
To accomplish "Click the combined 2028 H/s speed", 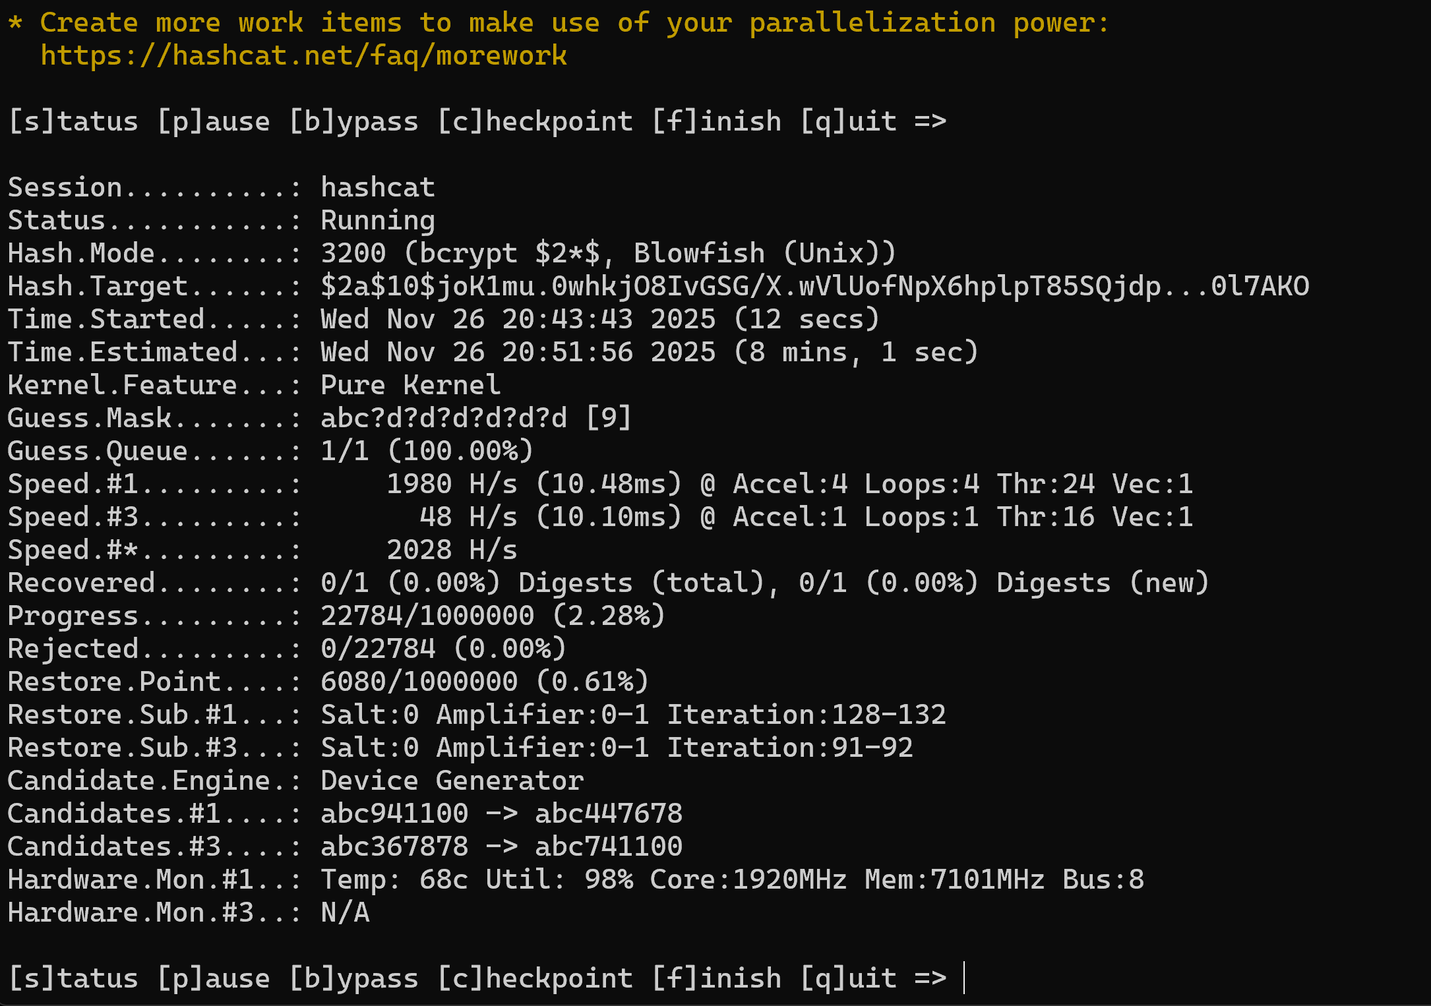I will pos(452,550).
